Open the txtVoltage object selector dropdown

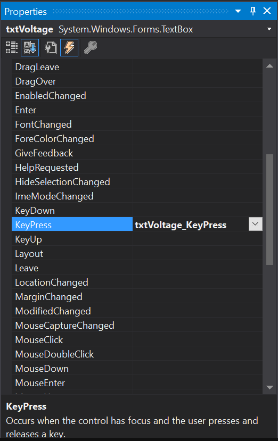(269, 29)
